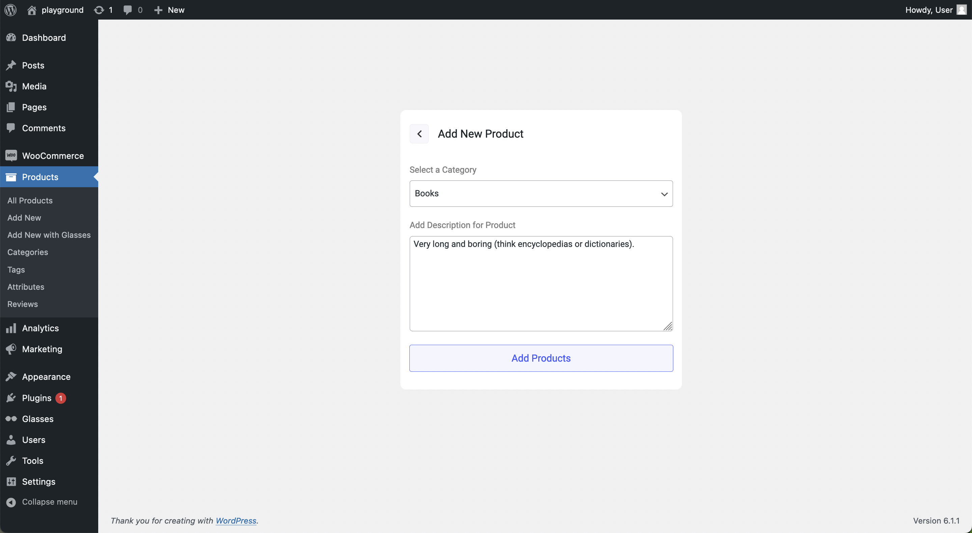This screenshot has height=533, width=972.
Task: Open the WordPress footer link
Action: pyautogui.click(x=236, y=521)
